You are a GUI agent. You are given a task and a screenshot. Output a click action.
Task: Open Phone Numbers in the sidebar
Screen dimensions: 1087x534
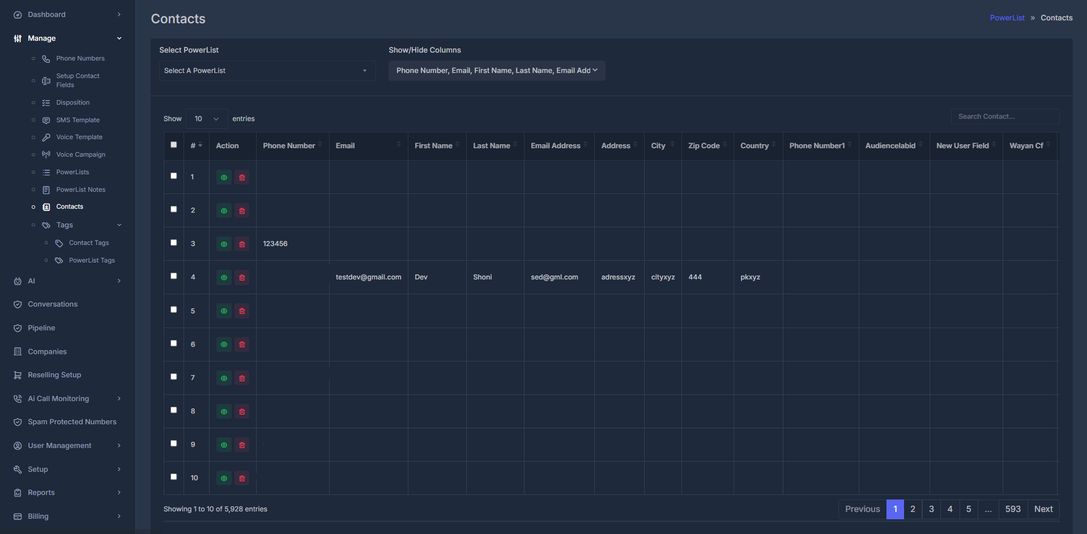click(80, 58)
